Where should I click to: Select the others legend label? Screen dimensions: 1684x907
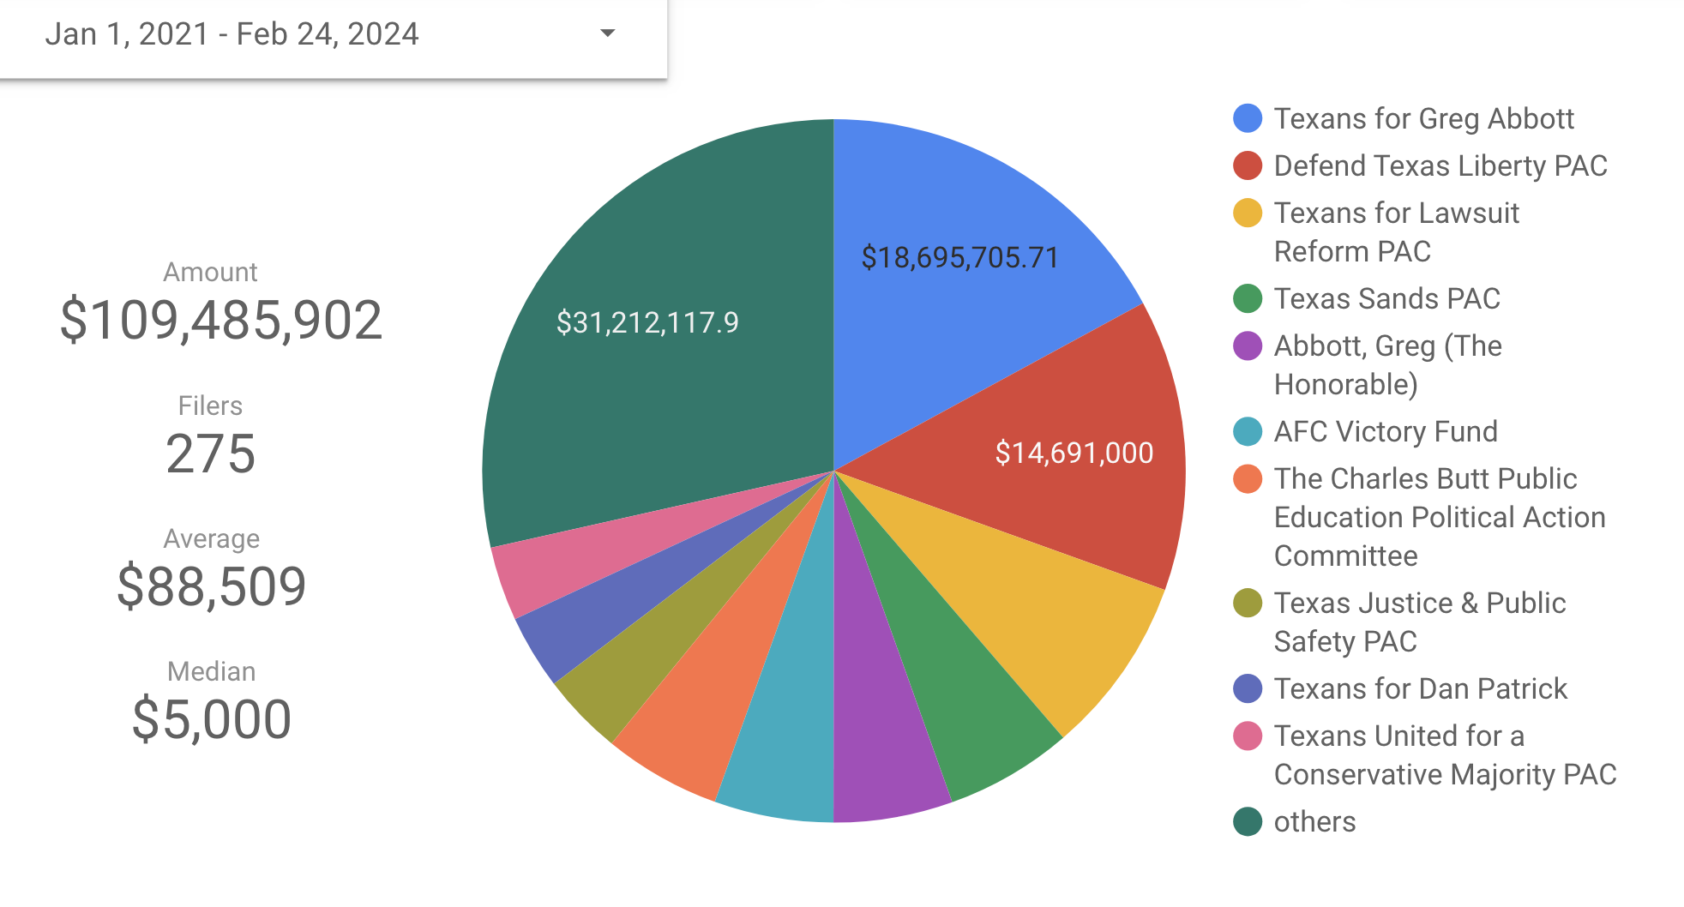coord(1314,821)
